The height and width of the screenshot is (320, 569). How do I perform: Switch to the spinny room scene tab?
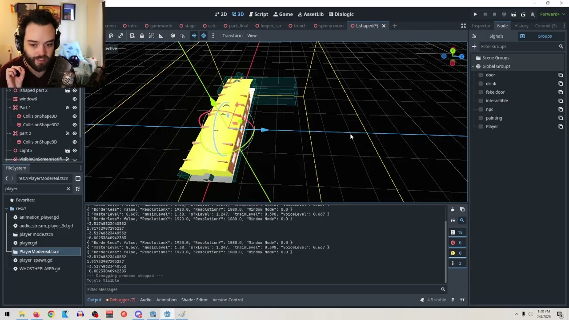[x=328, y=26]
